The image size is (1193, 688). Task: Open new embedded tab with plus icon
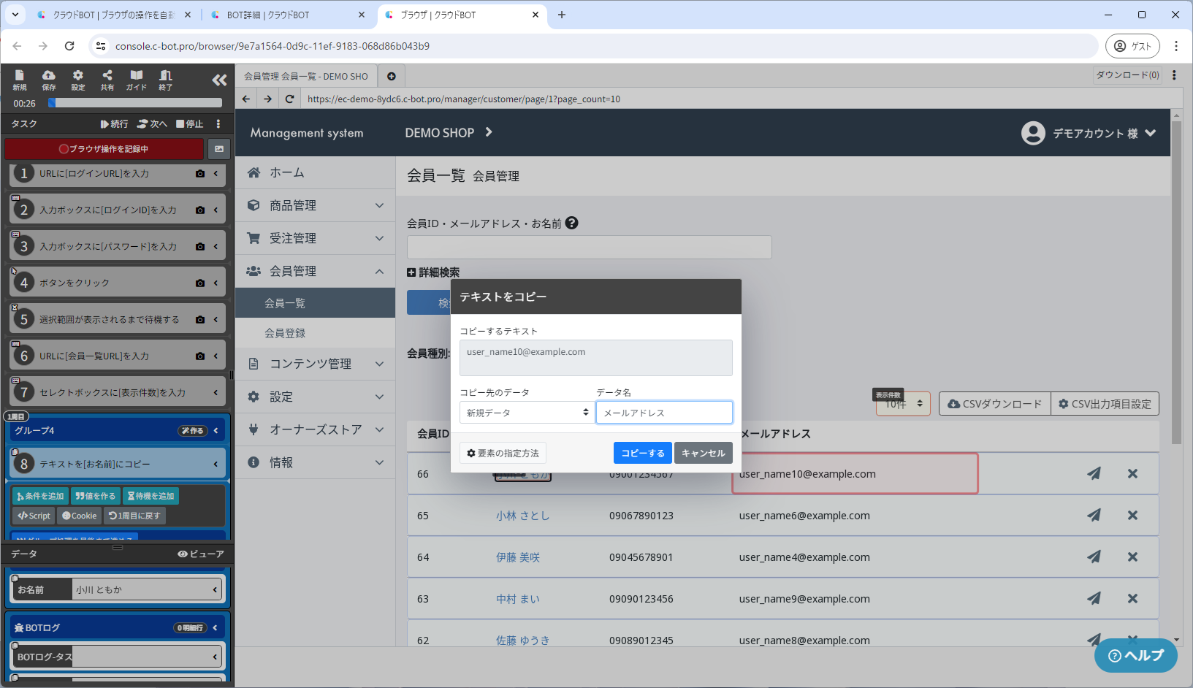click(x=392, y=76)
